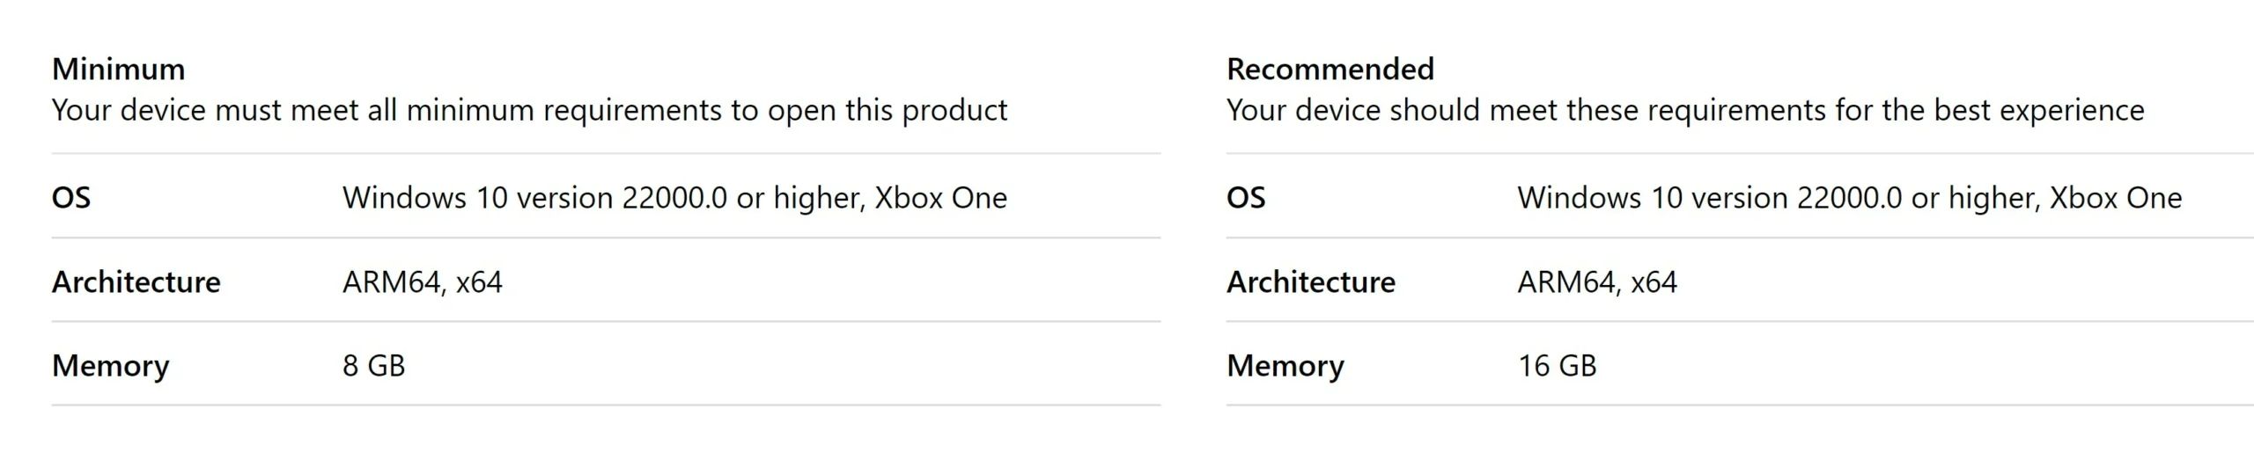Screen dimensions: 2254x453
Task: Click 'ARM64' in the Recommended Architecture row
Action: point(1565,281)
